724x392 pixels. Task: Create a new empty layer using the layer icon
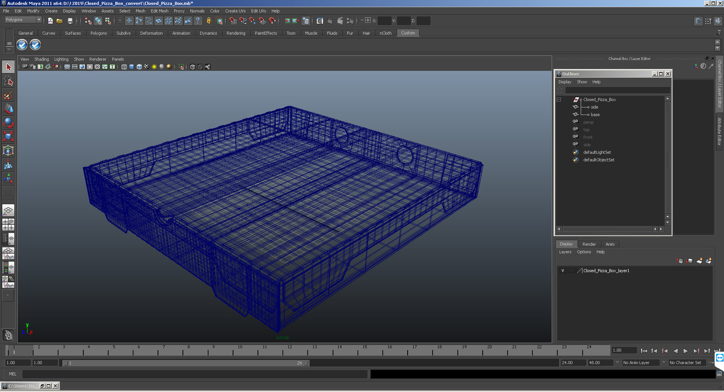699,261
